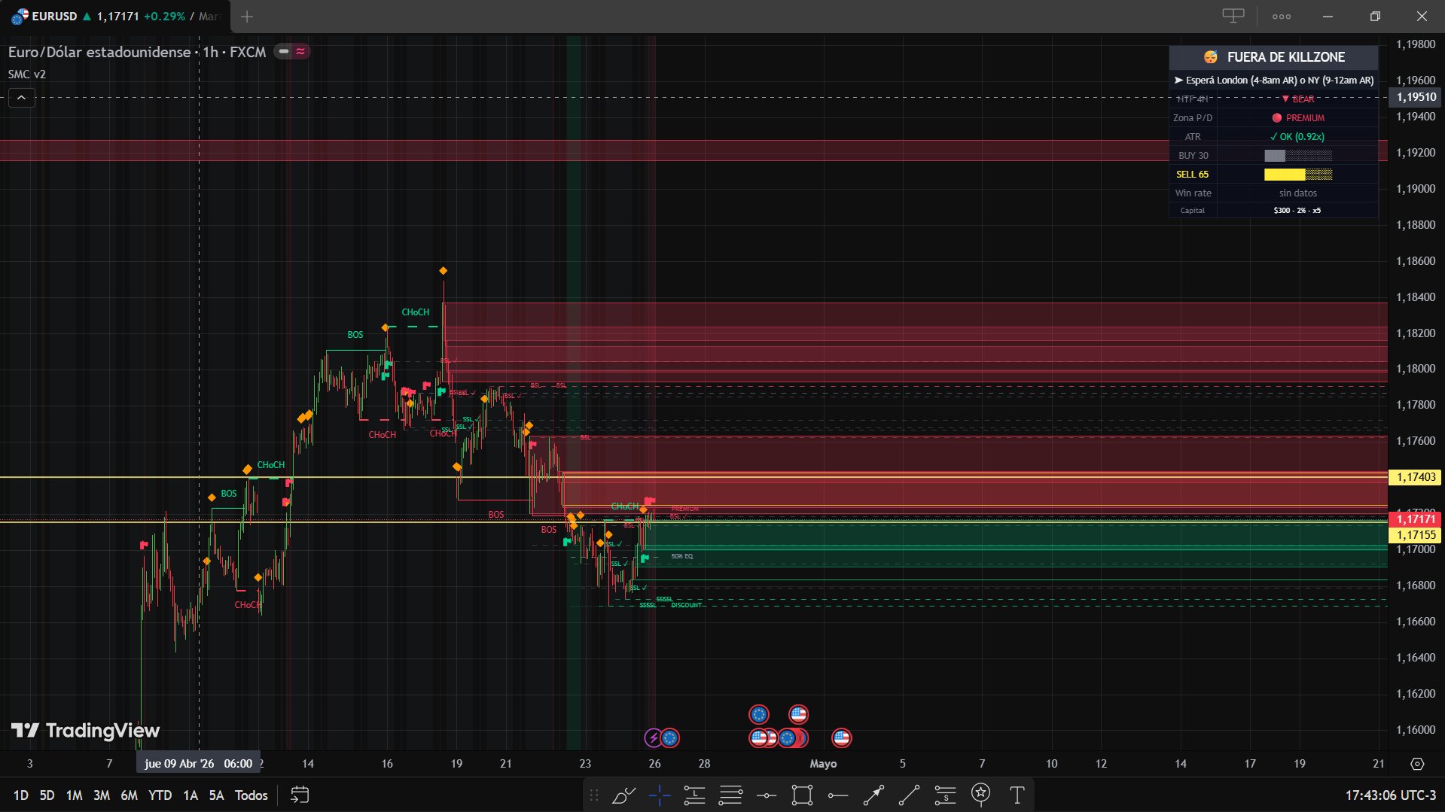The height and width of the screenshot is (812, 1445).
Task: Activate the crosshair cursor tool
Action: coord(660,795)
